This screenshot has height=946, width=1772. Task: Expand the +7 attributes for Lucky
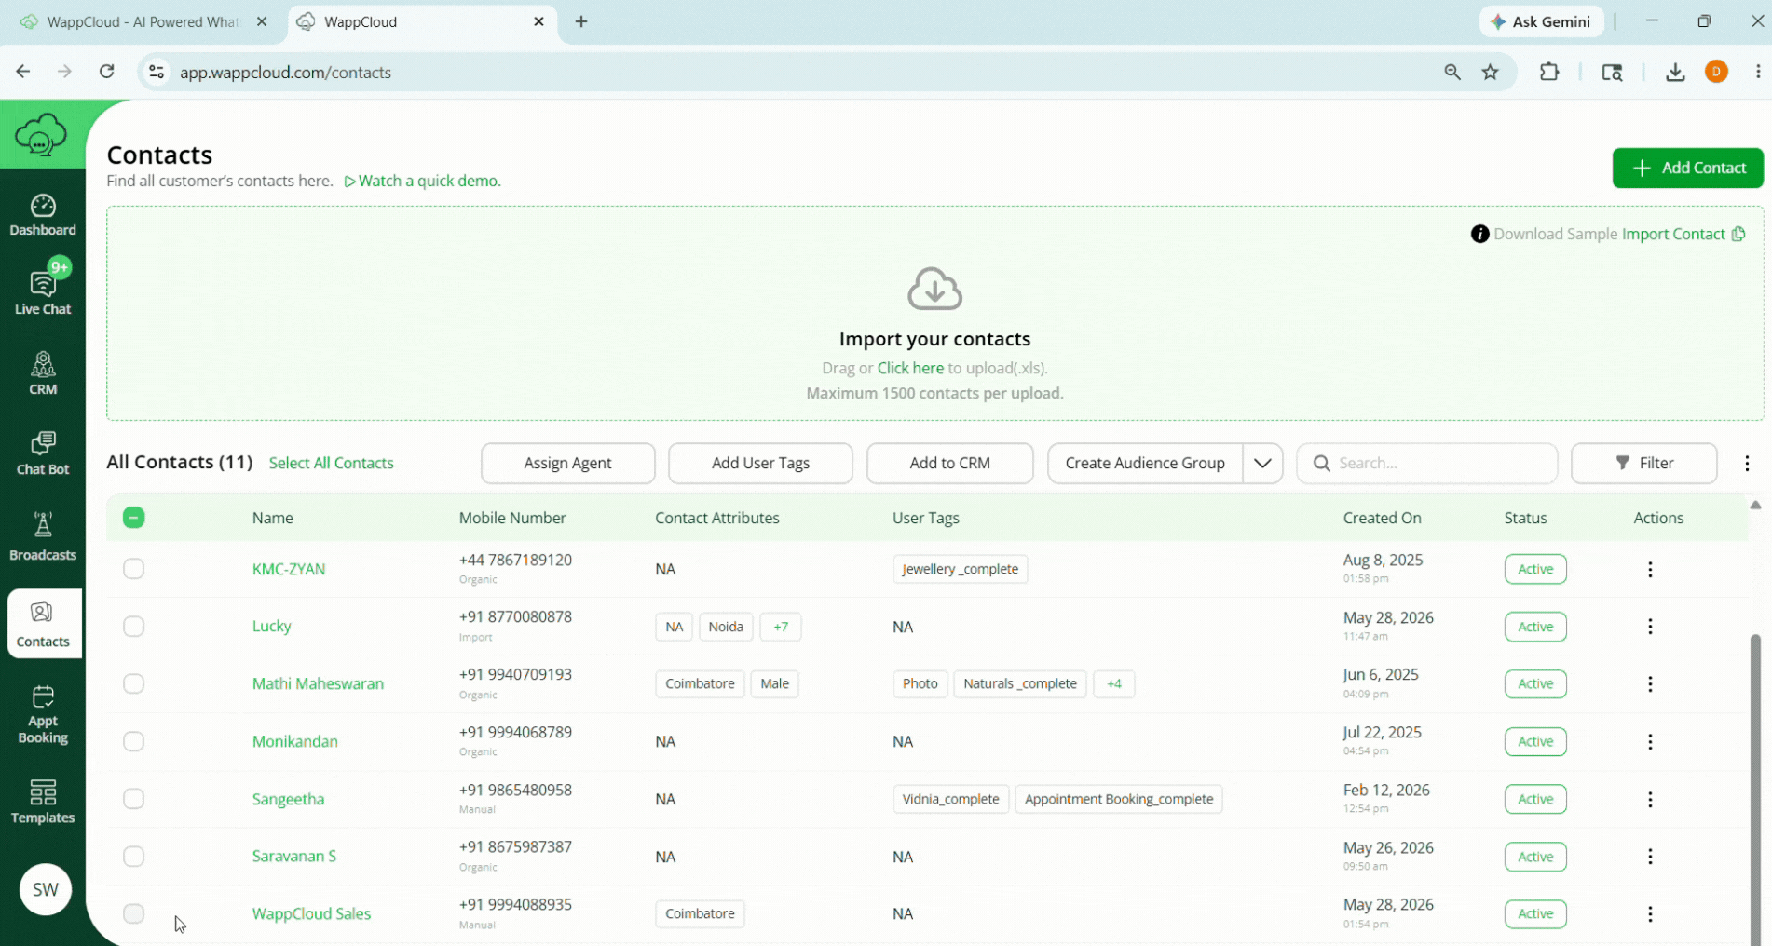click(781, 627)
